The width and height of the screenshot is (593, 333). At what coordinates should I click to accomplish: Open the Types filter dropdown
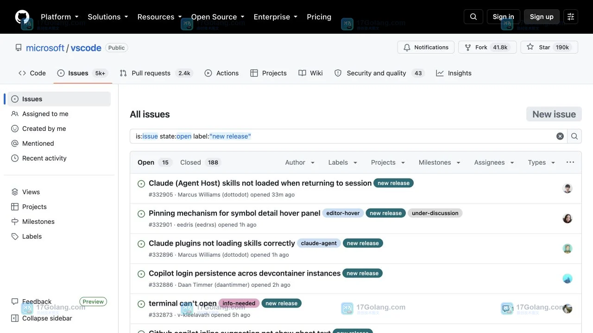(542, 162)
